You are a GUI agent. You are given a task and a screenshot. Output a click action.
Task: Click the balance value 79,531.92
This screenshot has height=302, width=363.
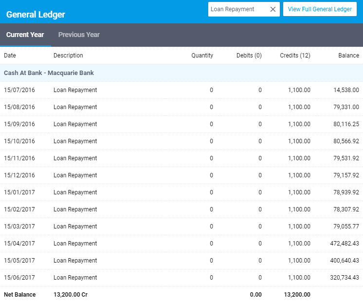[x=346, y=158]
